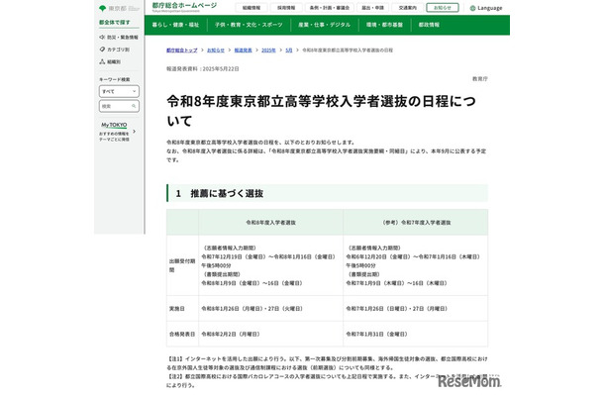The height and width of the screenshot is (396, 604).
Task: Open 子供・教育・文化・スポーツ menu
Action: pyautogui.click(x=249, y=25)
